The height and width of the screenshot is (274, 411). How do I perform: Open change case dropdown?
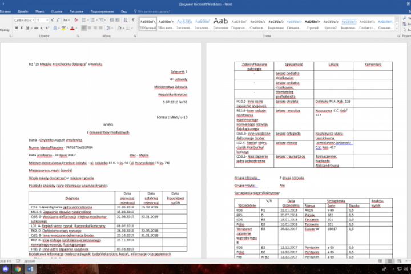tap(66, 20)
